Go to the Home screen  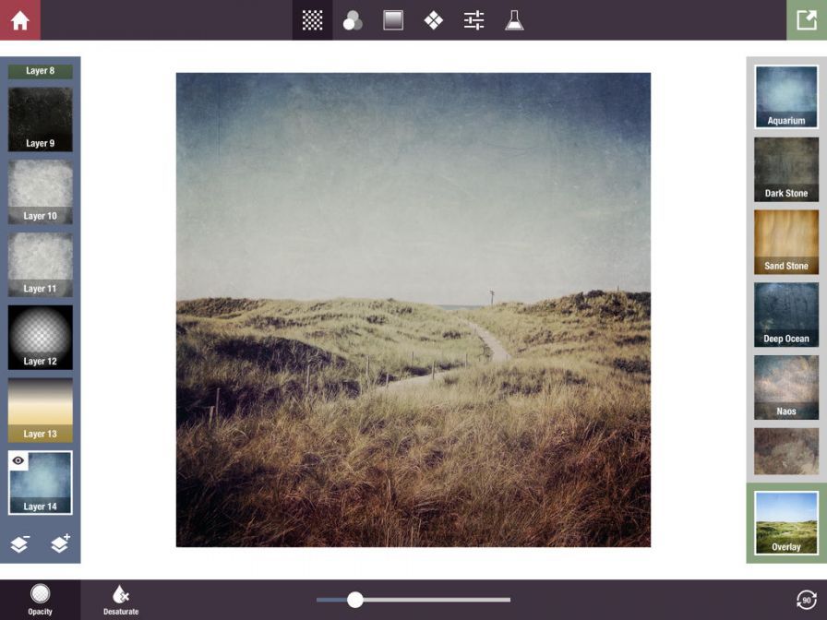(20, 20)
